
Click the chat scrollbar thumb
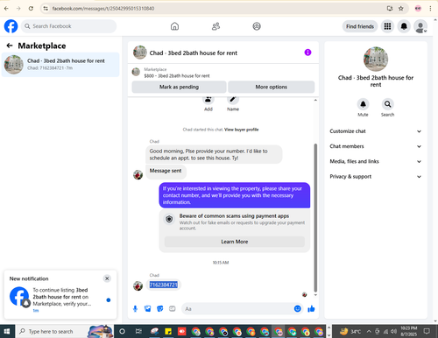pyautogui.click(x=315, y=217)
